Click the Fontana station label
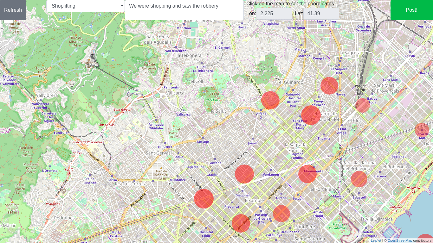The height and width of the screenshot is (243, 433). [x=215, y=163]
